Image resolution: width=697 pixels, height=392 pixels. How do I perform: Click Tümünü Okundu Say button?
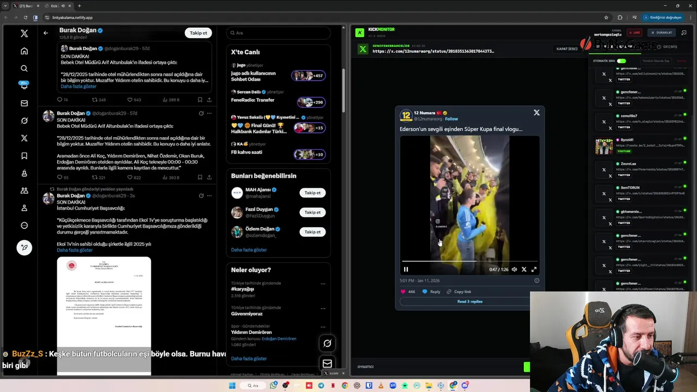(x=656, y=61)
